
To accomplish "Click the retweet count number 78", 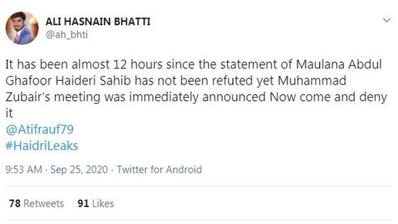I will pos(15,203).
